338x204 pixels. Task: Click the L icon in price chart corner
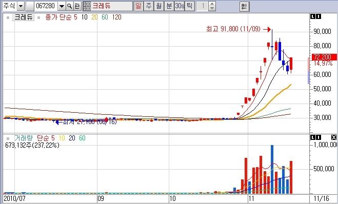pyautogui.click(x=313, y=16)
